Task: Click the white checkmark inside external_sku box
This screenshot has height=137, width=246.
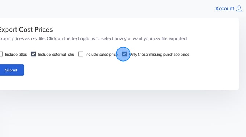Action: [33, 54]
